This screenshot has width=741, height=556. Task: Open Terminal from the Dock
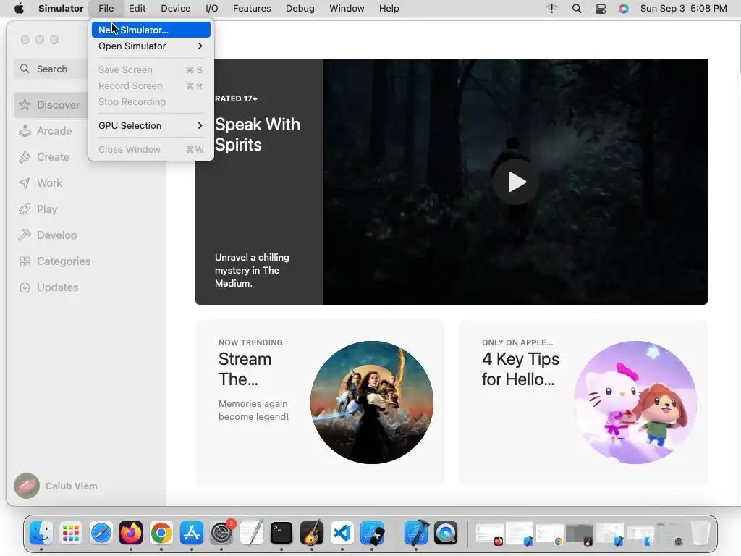(281, 534)
